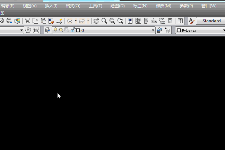Open the 格式(O) menu

[x=73, y=6]
